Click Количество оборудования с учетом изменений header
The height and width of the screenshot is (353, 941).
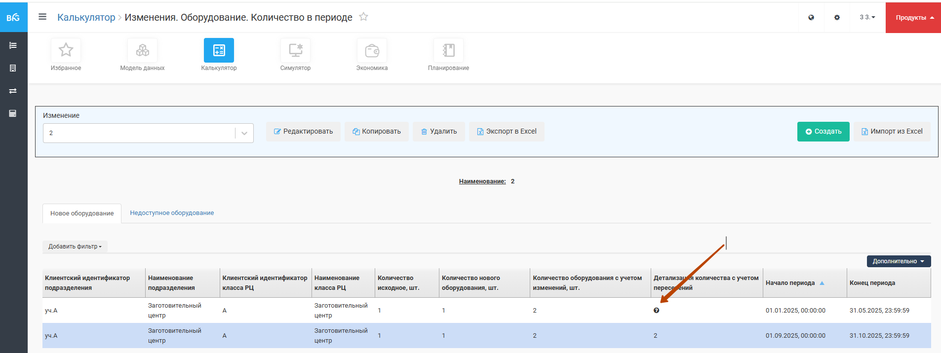click(x=590, y=283)
